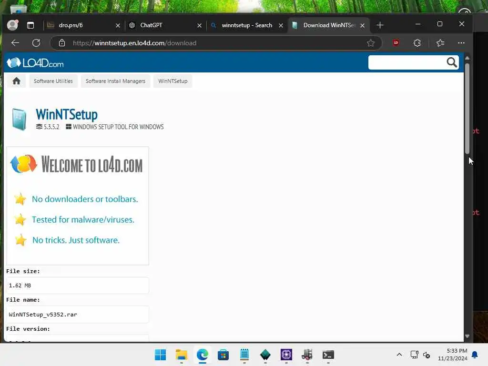
Task: Open the purple chip taskbar app
Action: [286, 355]
